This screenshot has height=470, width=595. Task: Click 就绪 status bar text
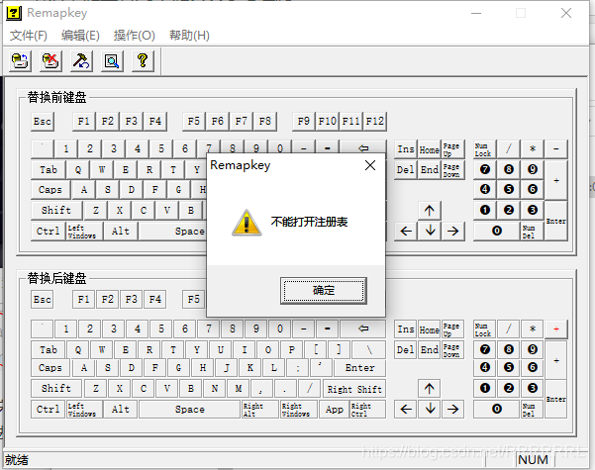click(x=16, y=460)
